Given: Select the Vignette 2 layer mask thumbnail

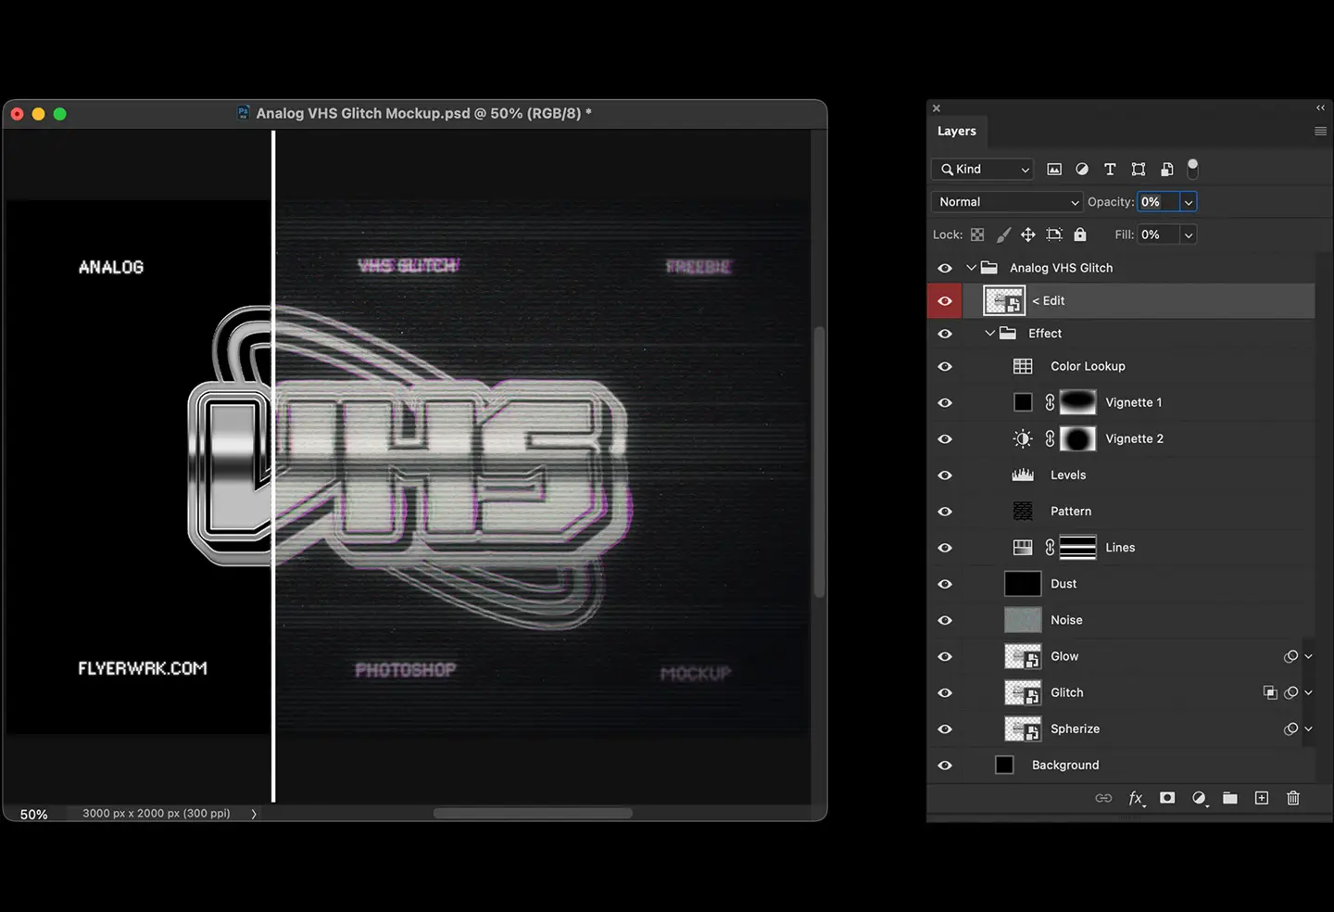Looking at the screenshot, I should tap(1077, 438).
